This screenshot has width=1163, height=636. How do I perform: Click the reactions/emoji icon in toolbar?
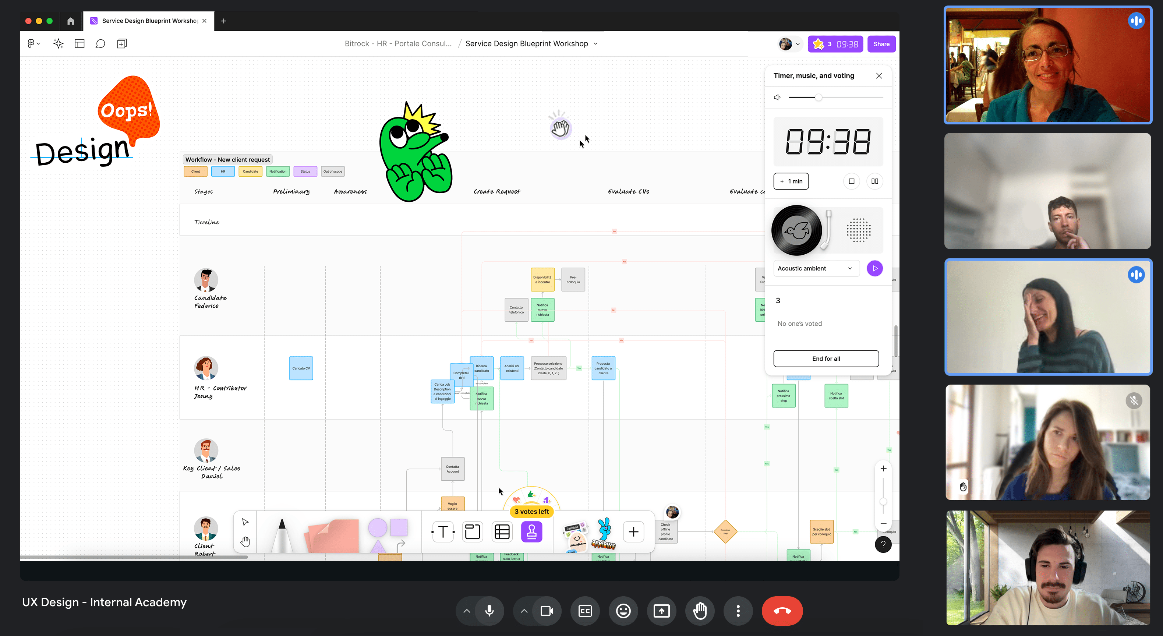(x=622, y=611)
